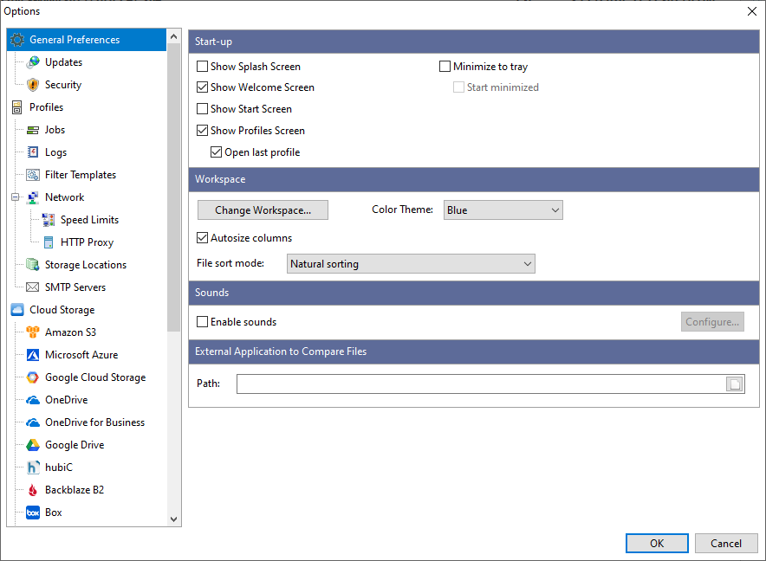
Task: Click the OneDrive cloud icon
Action: click(33, 400)
